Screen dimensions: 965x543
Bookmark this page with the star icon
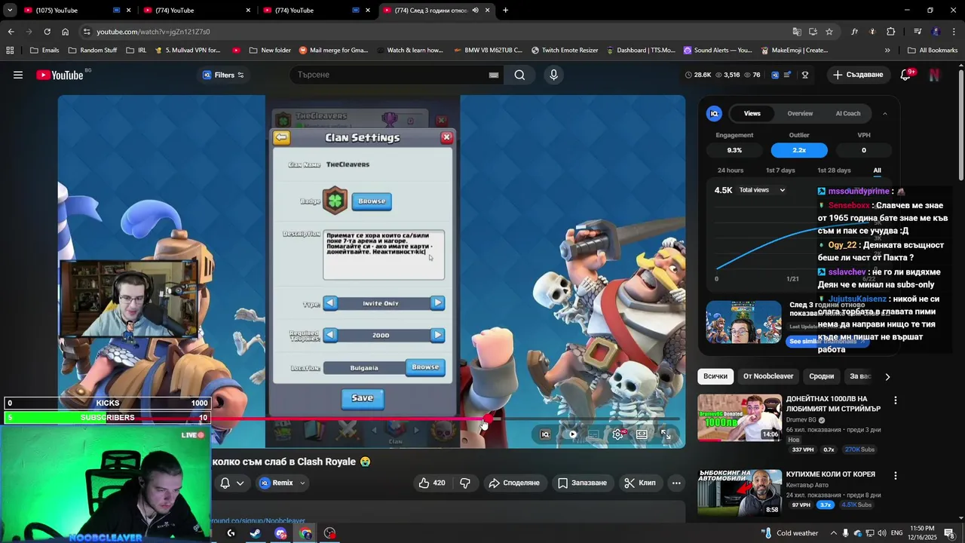829,32
